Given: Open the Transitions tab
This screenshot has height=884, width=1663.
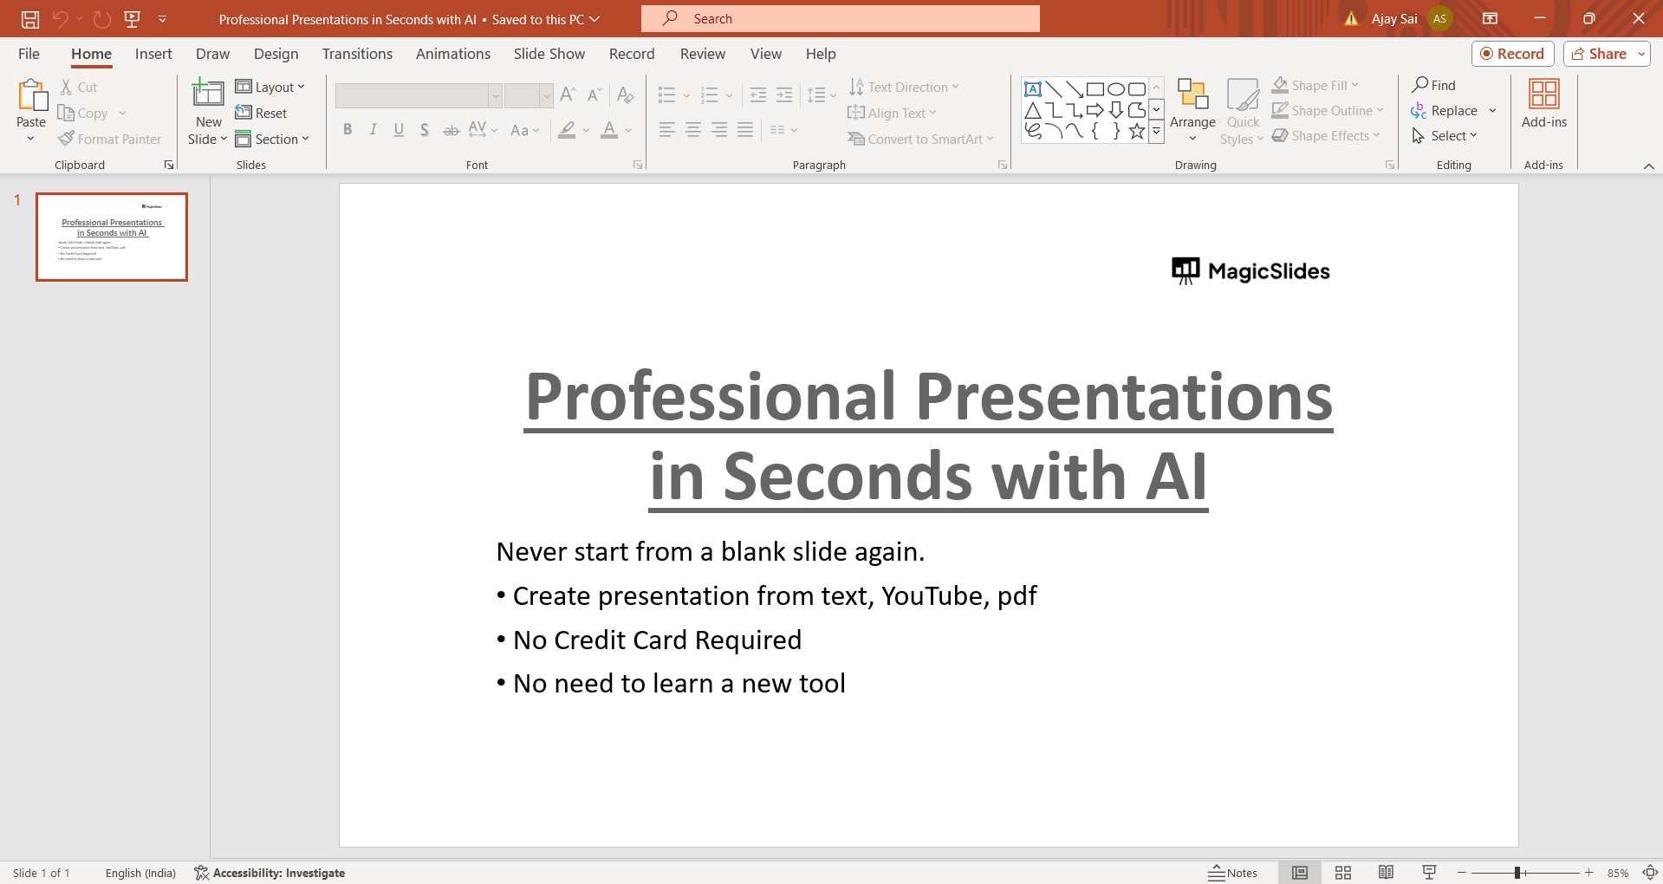Looking at the screenshot, I should pyautogui.click(x=357, y=54).
